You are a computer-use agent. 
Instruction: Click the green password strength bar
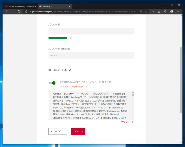tap(58, 38)
